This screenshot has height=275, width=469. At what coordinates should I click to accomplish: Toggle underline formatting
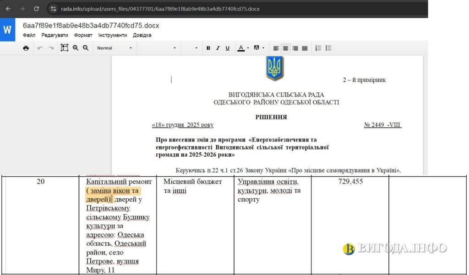pos(228,48)
